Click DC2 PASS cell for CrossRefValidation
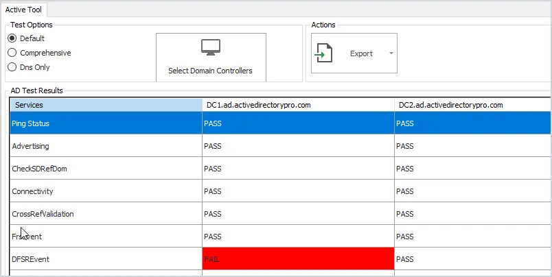552x277 pixels. 472,213
